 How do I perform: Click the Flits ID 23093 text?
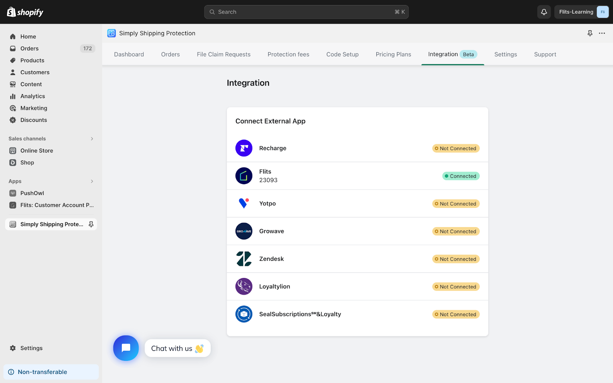coord(268,180)
